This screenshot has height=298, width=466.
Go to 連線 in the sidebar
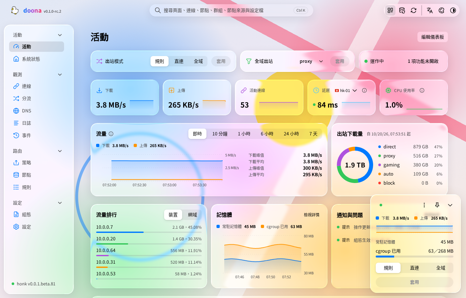tap(37, 86)
